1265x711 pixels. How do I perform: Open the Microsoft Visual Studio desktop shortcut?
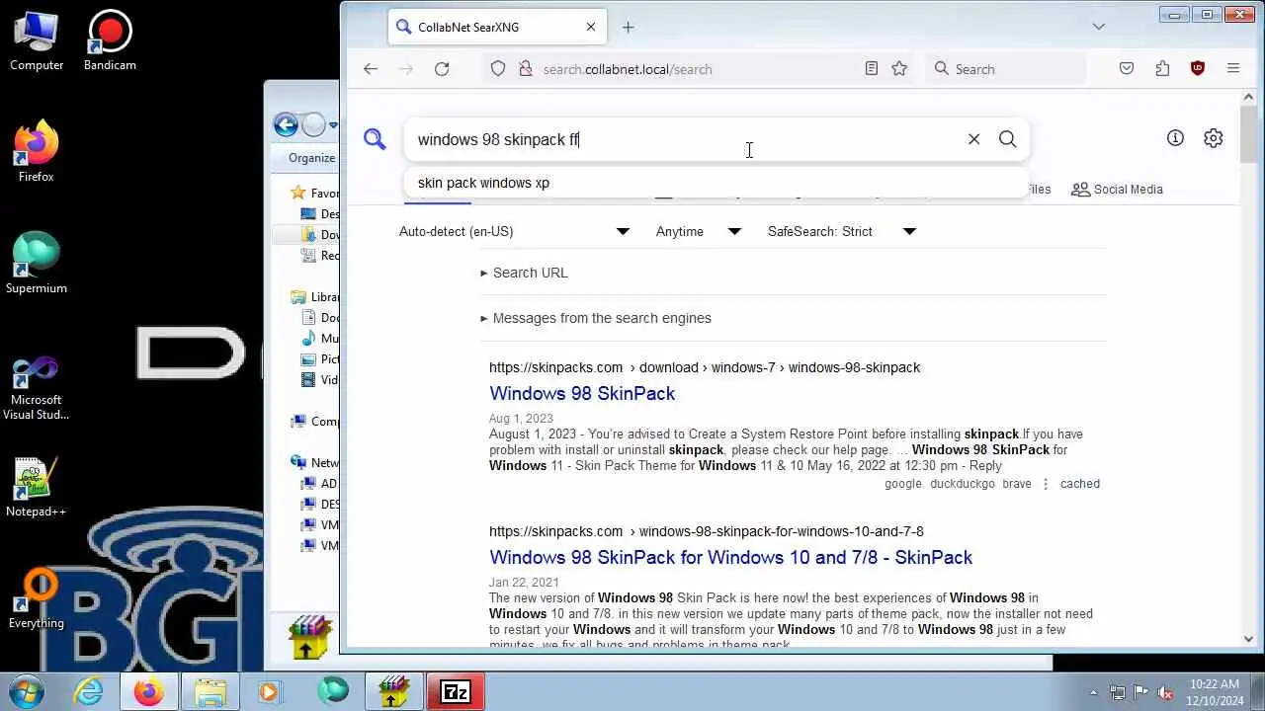coord(37,388)
